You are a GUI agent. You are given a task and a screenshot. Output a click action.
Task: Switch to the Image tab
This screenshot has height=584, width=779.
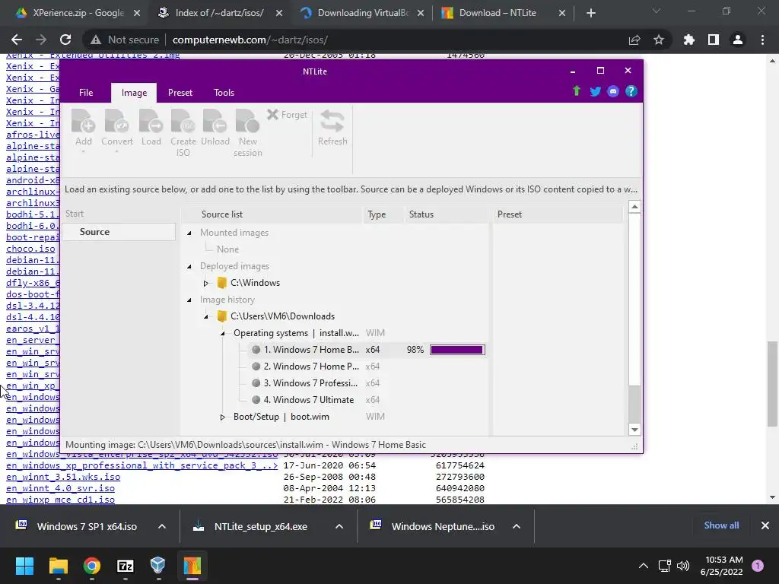tap(134, 93)
